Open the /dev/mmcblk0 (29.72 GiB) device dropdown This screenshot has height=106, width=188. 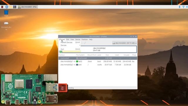click(x=125, y=43)
